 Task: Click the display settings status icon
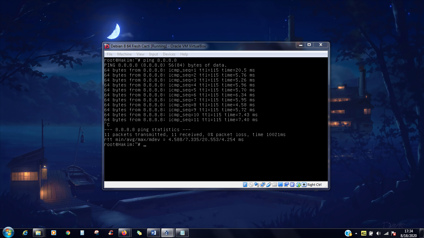coord(280,185)
